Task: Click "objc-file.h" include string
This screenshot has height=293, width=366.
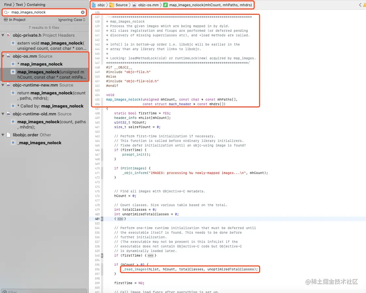Action: coord(138,72)
